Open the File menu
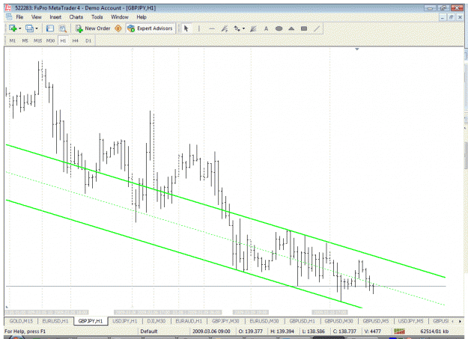The height and width of the screenshot is (339, 468). [19, 17]
